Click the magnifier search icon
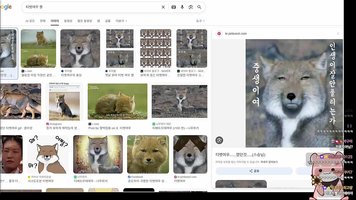This screenshot has width=356, height=200. pos(199,7)
